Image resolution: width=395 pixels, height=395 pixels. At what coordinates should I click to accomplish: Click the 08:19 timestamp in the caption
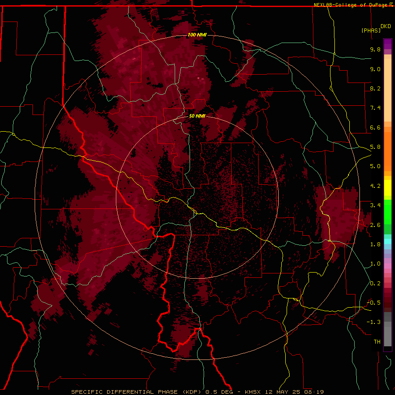(314, 392)
